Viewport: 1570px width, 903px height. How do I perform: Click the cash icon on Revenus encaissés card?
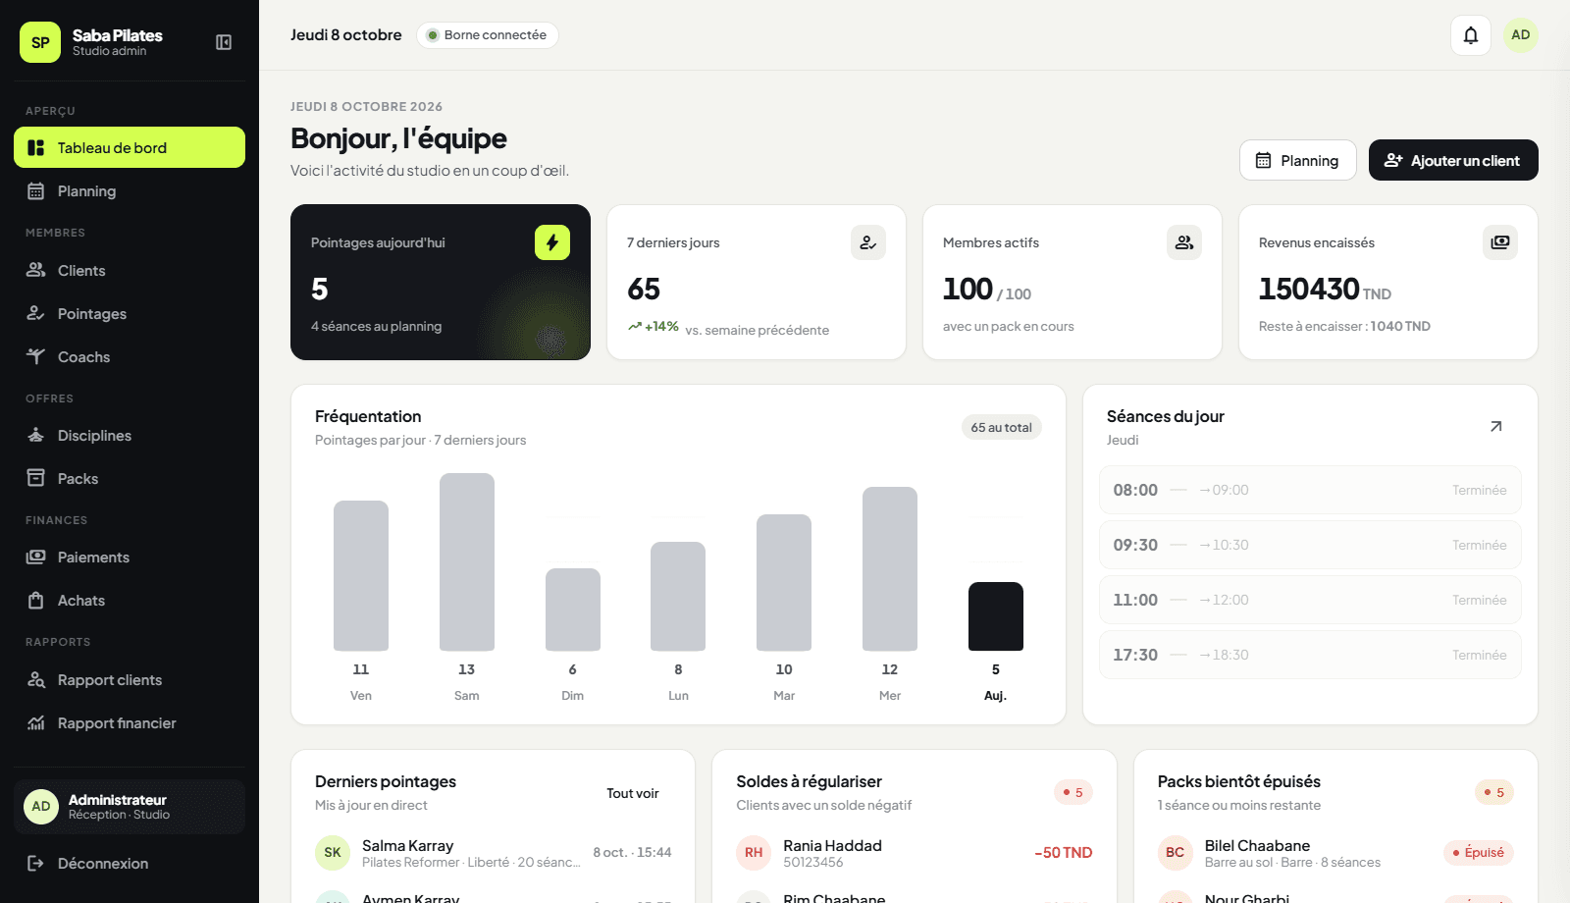coord(1500,242)
